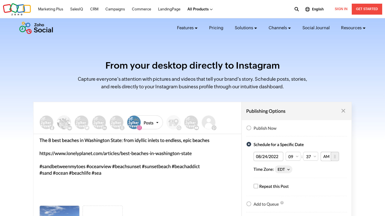Open the Posts type dropdown
Image resolution: width=385 pixels, height=216 pixels.
(152, 123)
